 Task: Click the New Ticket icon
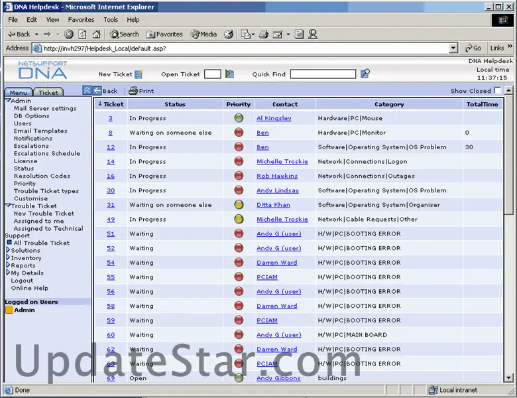pyautogui.click(x=139, y=74)
